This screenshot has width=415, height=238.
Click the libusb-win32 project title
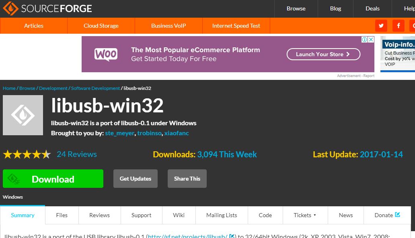[107, 106]
